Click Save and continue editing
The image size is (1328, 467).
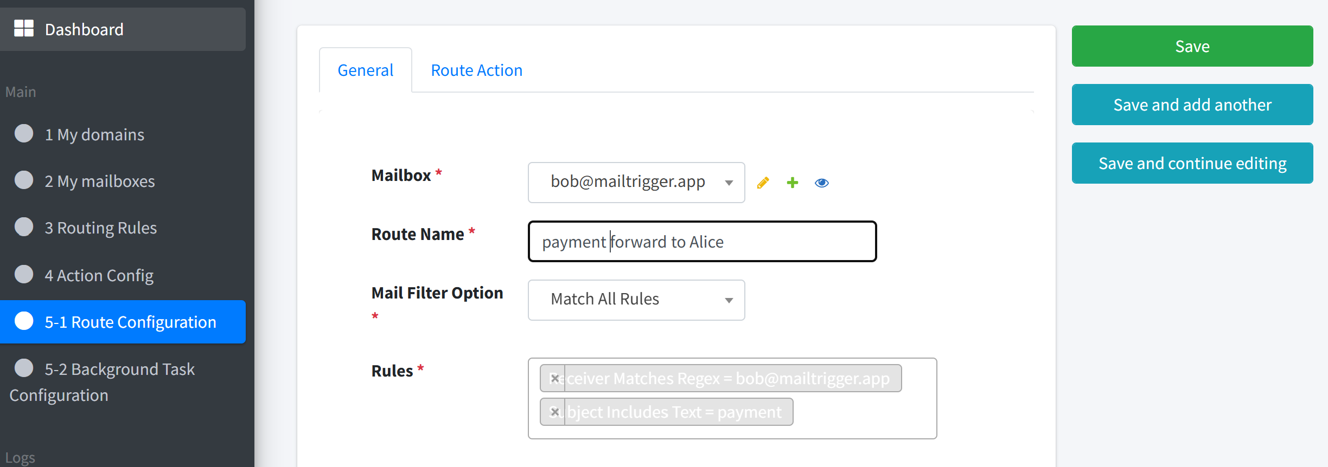click(1192, 163)
